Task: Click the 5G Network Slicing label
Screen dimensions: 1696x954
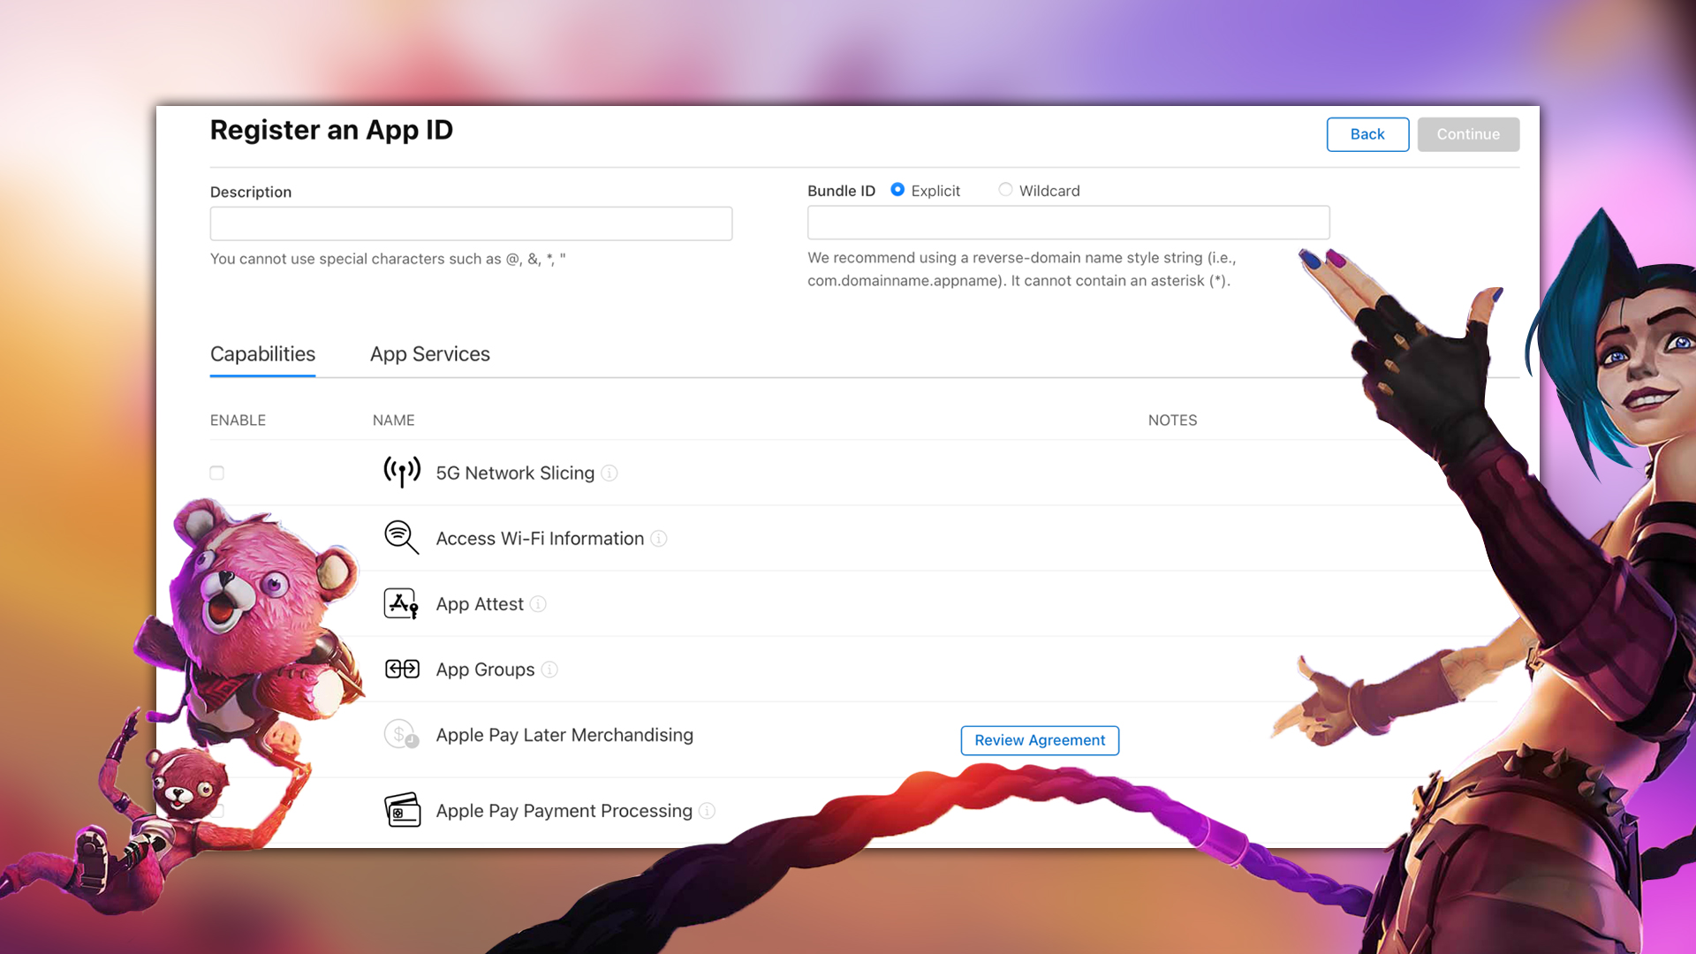Action: 515,473
